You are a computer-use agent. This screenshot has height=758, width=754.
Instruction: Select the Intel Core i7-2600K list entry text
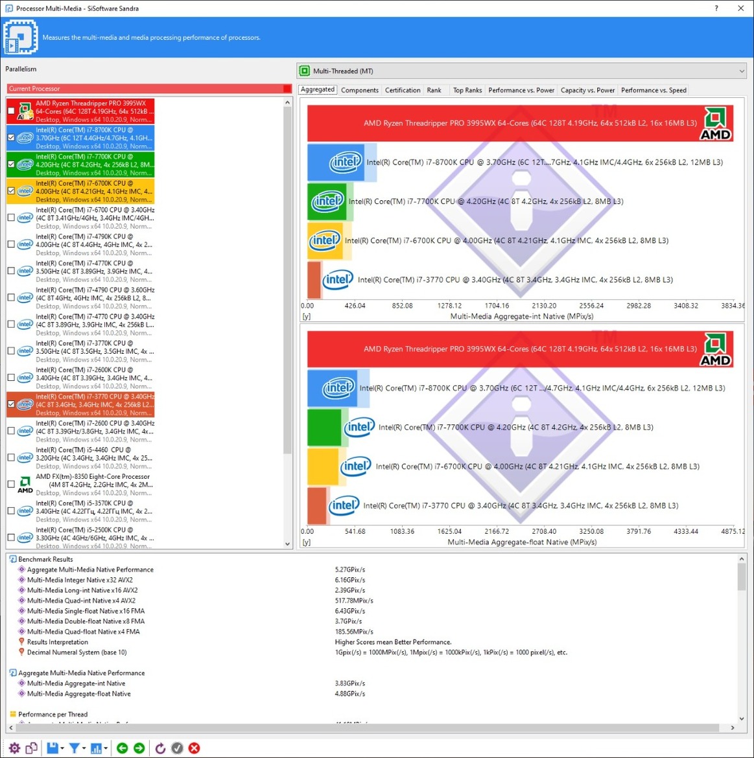[95, 378]
